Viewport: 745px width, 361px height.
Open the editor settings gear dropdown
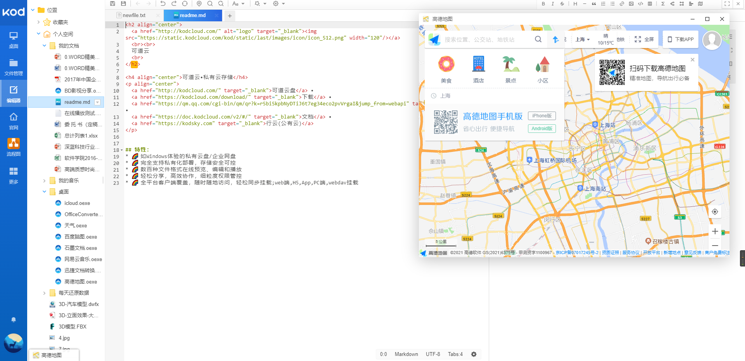[x=278, y=3]
